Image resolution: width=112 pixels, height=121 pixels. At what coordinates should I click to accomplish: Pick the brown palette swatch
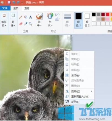coord(103,19)
